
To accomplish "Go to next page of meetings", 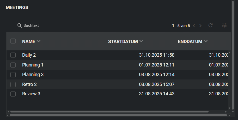I will [200, 25].
